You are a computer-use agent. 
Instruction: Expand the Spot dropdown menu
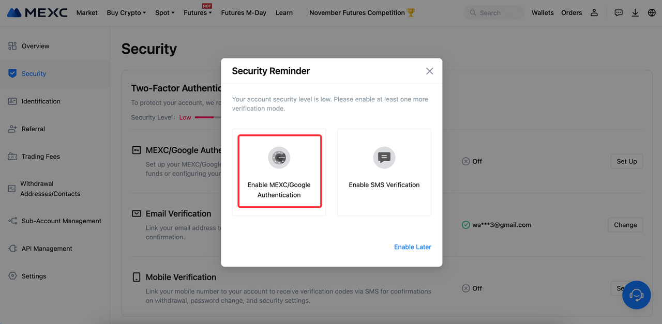point(165,12)
